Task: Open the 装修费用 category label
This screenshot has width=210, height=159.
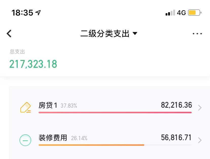Action: tap(53, 138)
